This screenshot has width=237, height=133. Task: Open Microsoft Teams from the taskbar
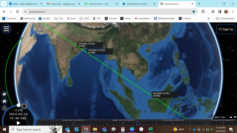pos(104,129)
